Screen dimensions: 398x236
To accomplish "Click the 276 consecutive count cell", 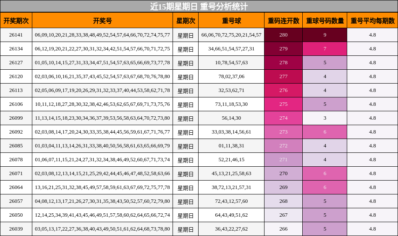I will pos(283,90).
